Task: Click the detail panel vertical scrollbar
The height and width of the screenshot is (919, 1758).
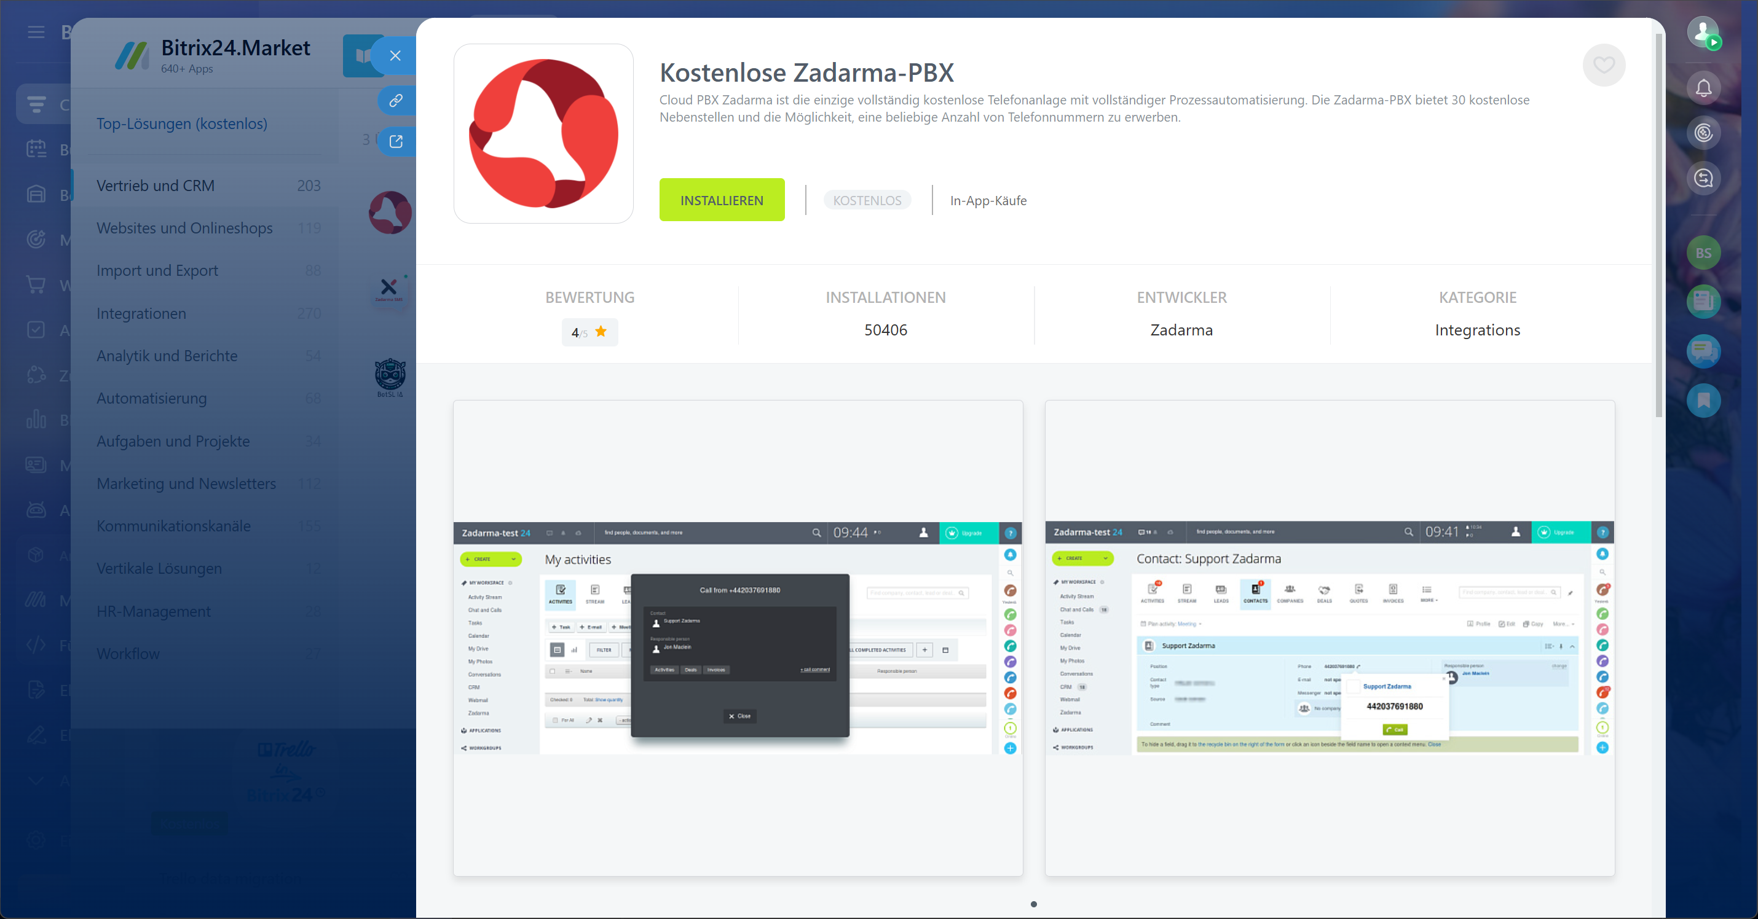Action: pos(1658,225)
